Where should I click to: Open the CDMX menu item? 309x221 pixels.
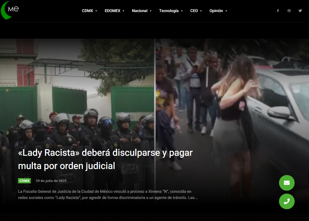click(x=87, y=11)
